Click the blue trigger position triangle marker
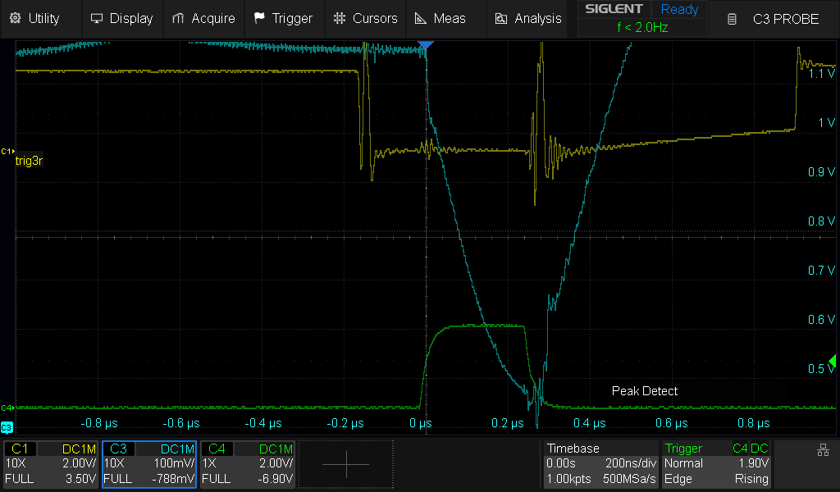 [424, 44]
